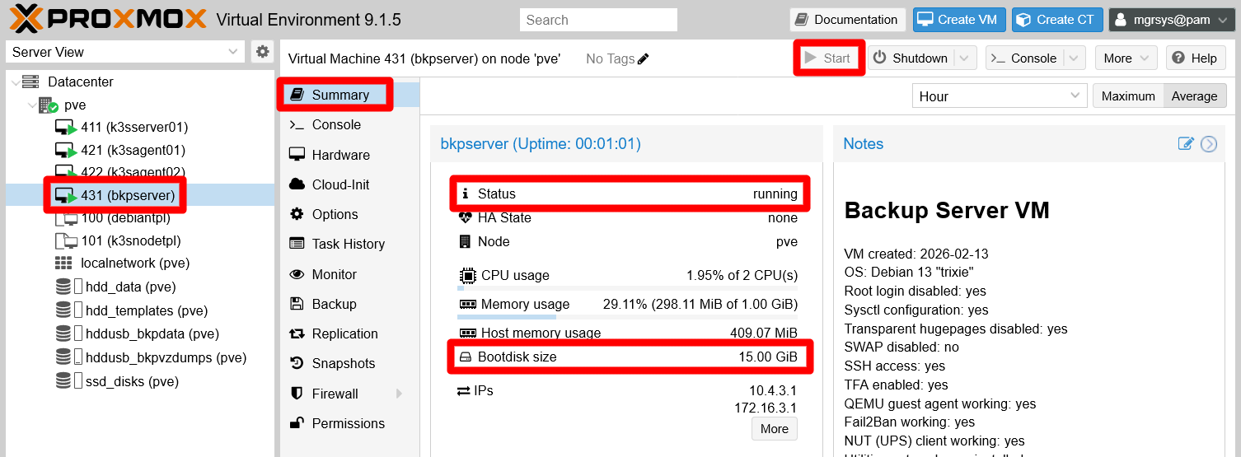Image resolution: width=1241 pixels, height=457 pixels.
Task: Click the Proxmox logo
Action: [x=108, y=18]
